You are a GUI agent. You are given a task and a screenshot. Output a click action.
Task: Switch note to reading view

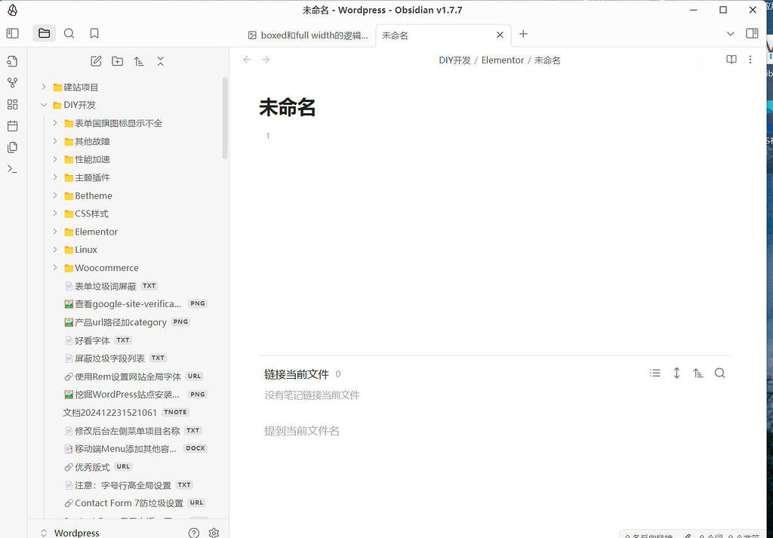tap(731, 60)
